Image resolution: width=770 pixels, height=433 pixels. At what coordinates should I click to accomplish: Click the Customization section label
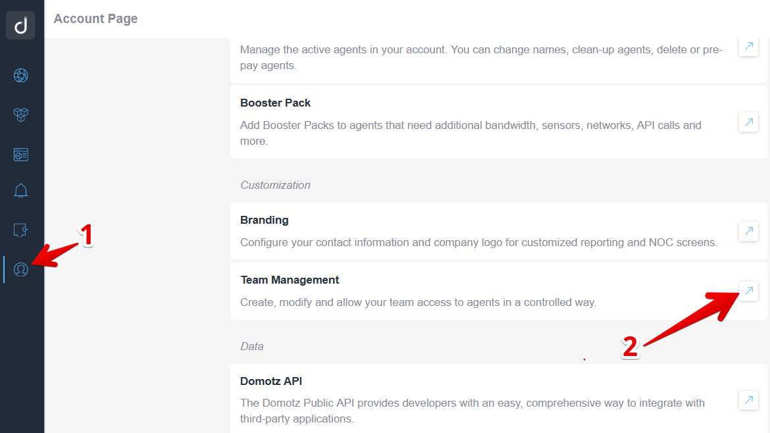(275, 185)
